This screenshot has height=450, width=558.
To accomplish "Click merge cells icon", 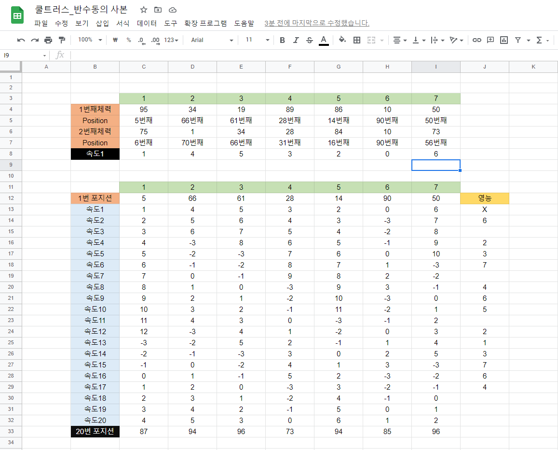I will click(371, 40).
